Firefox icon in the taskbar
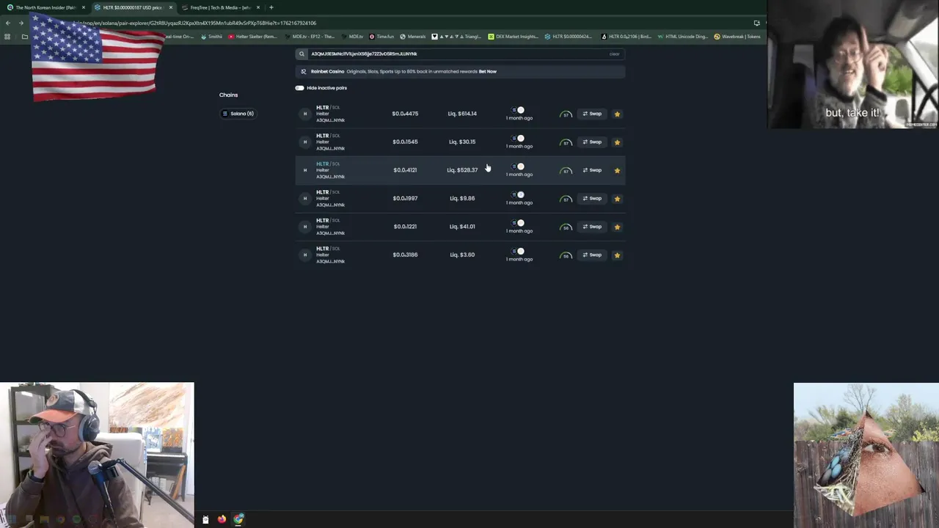The height and width of the screenshot is (528, 939). (x=222, y=519)
